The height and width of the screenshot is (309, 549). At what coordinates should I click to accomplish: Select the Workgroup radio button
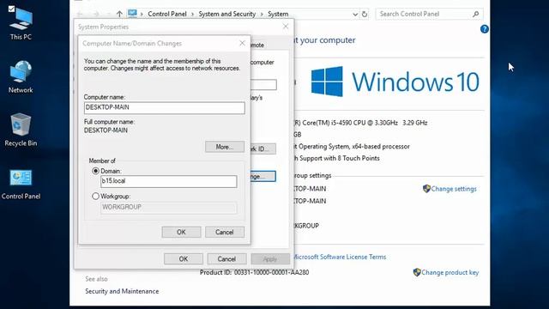95,197
